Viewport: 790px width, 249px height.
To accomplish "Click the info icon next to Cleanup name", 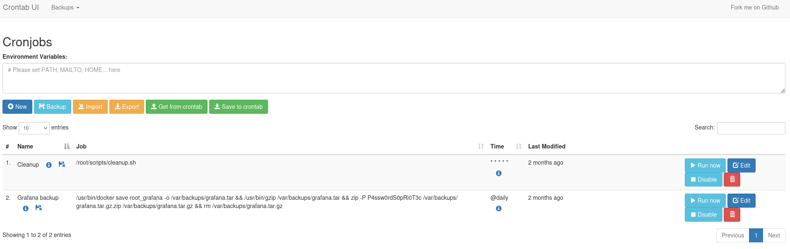I will point(49,165).
